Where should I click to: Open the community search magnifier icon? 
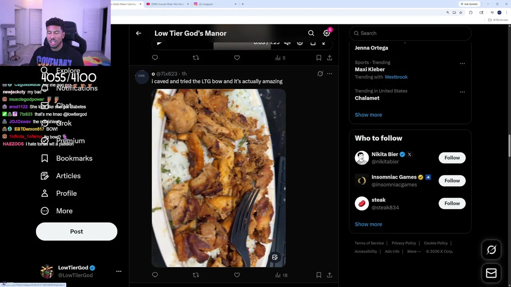[311, 33]
